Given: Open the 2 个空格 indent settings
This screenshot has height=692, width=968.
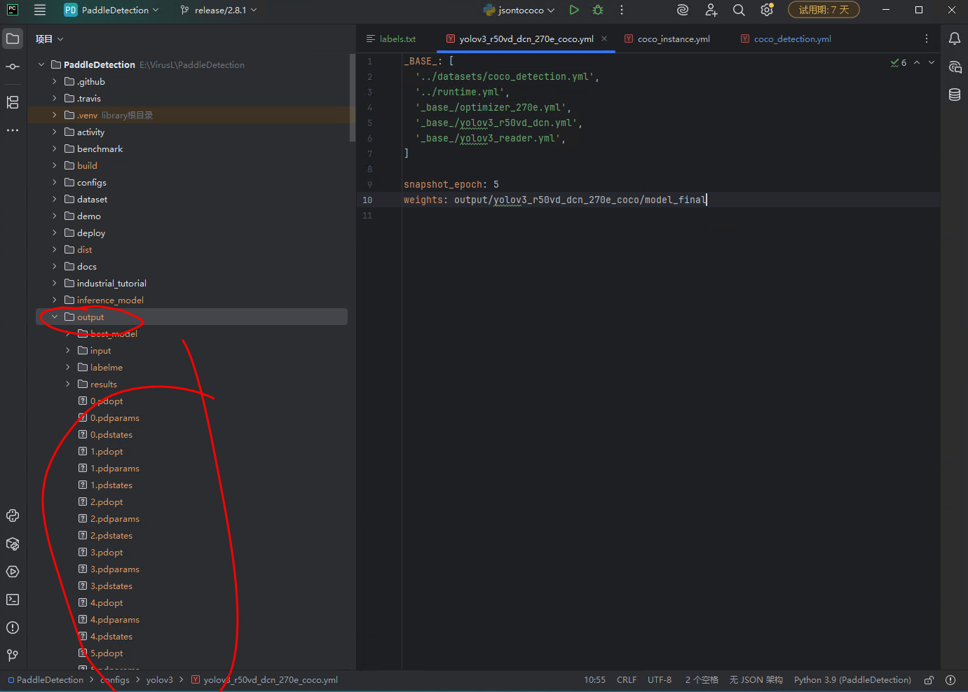Looking at the screenshot, I should pos(702,680).
